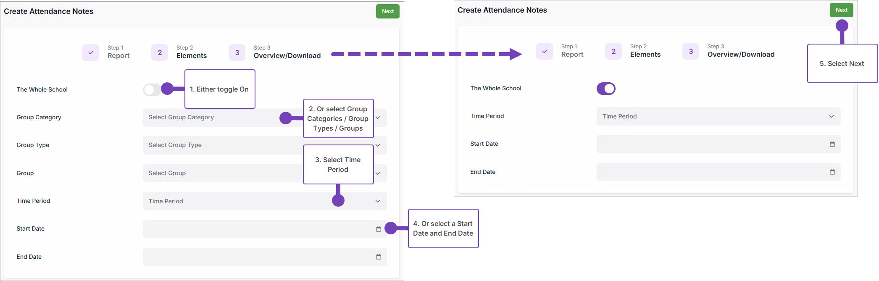Open End Date calendar icon in left form

[x=378, y=257]
